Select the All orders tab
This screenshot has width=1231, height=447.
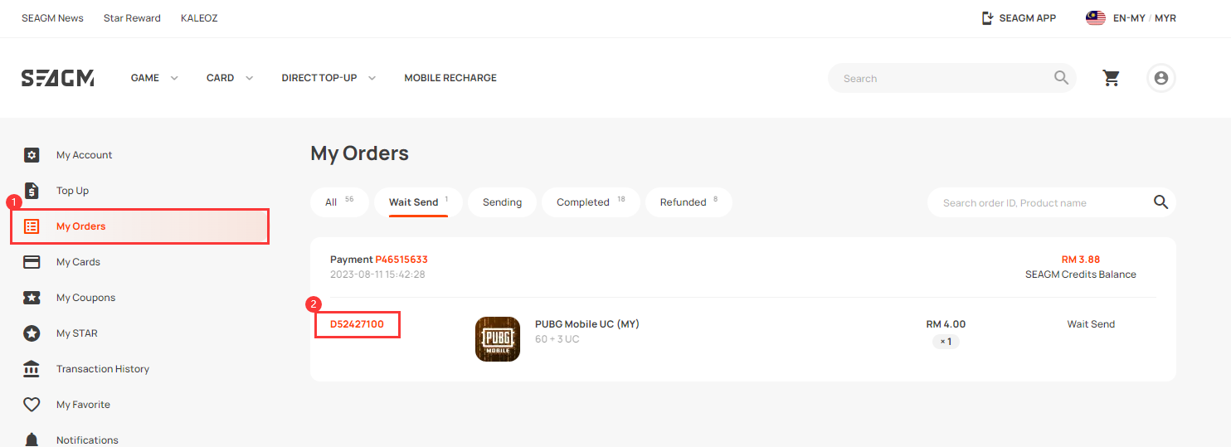click(339, 202)
